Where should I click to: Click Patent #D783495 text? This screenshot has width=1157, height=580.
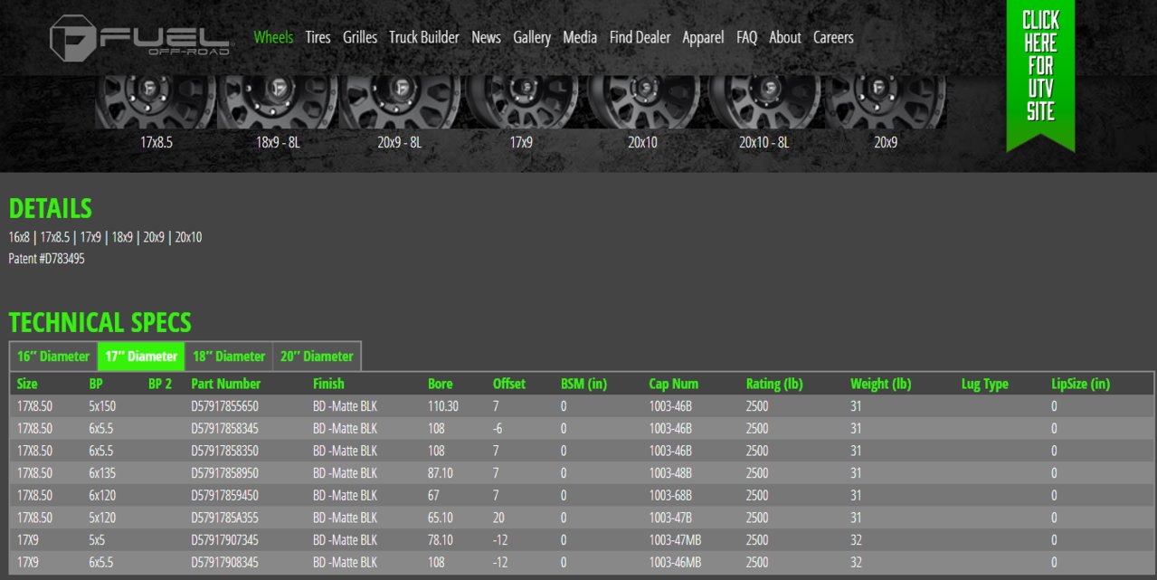[x=47, y=259]
